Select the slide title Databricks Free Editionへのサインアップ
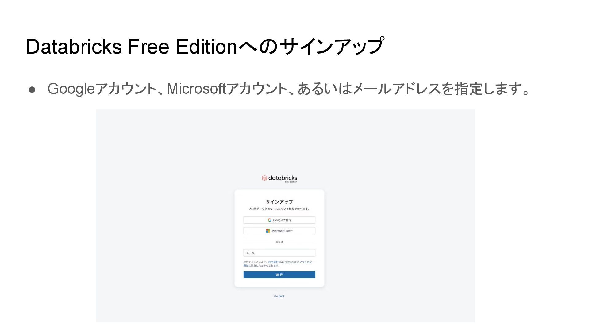 click(205, 47)
